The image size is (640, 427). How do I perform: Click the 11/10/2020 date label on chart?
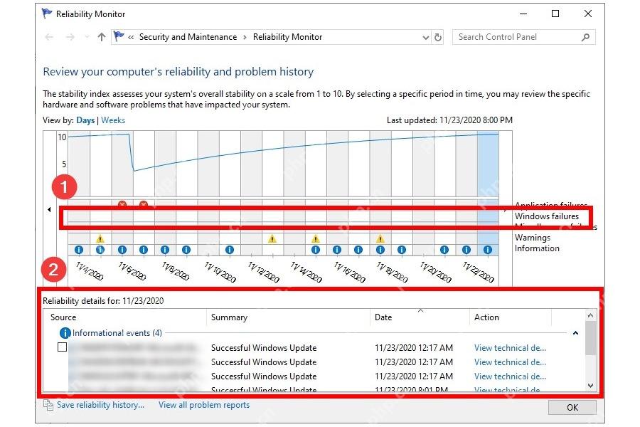coord(220,272)
